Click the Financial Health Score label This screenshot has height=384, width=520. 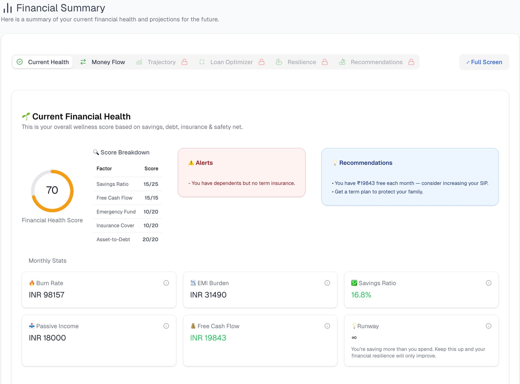52,220
